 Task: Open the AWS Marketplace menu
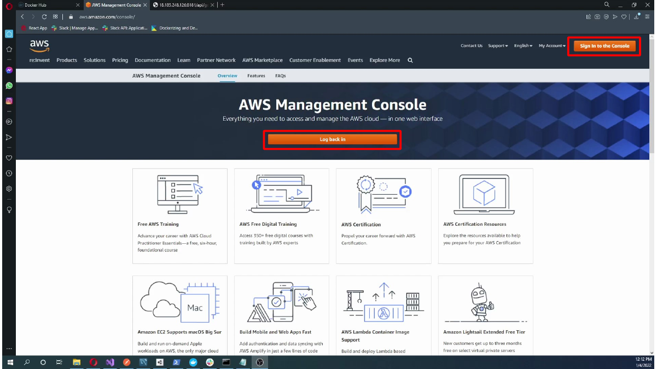pos(263,60)
